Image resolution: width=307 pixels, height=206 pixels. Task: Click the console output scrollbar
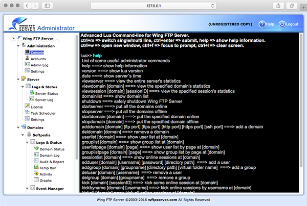click(x=301, y=101)
